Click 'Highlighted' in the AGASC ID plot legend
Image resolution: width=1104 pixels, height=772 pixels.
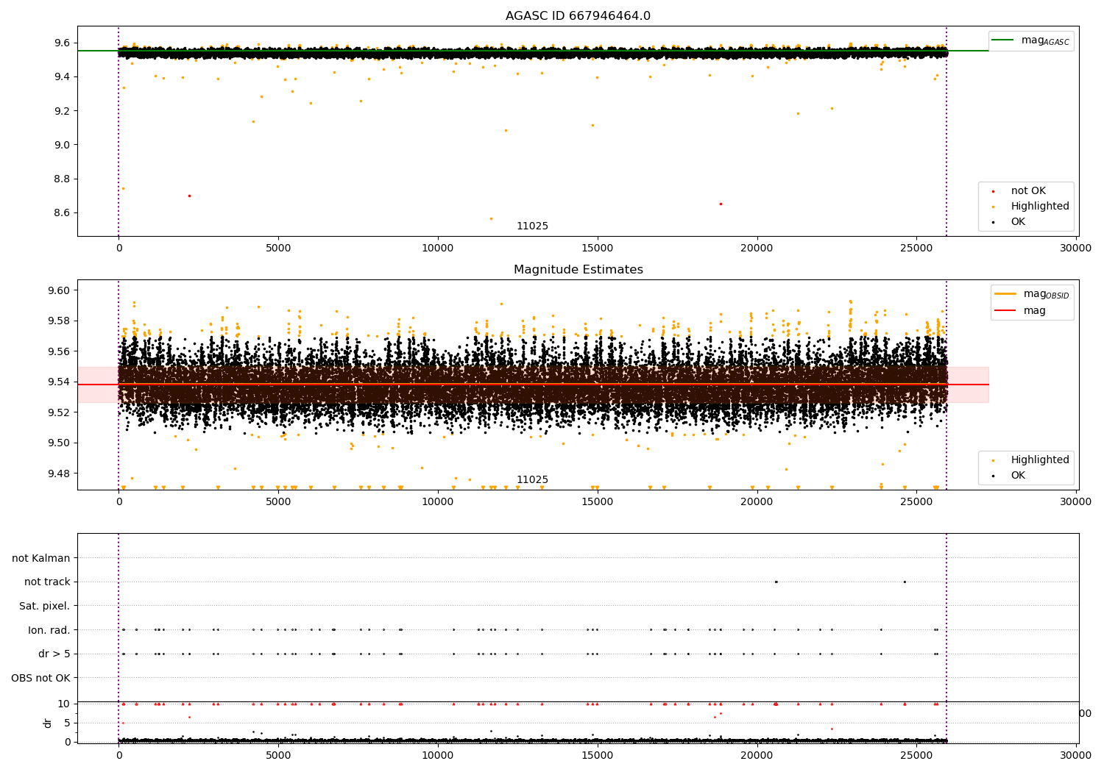[x=1040, y=207]
